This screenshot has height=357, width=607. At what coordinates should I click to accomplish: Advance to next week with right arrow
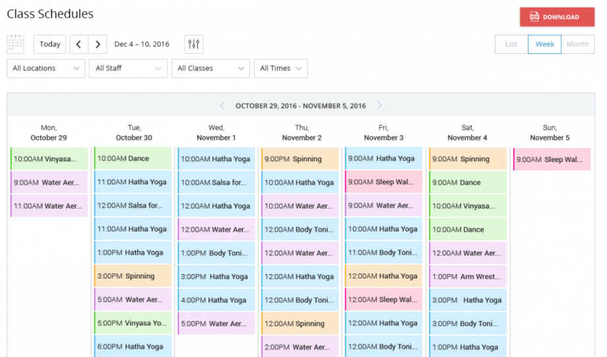[x=98, y=44]
